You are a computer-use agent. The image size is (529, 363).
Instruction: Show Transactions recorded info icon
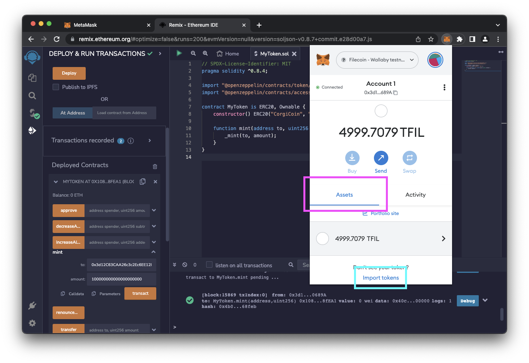[x=130, y=141]
